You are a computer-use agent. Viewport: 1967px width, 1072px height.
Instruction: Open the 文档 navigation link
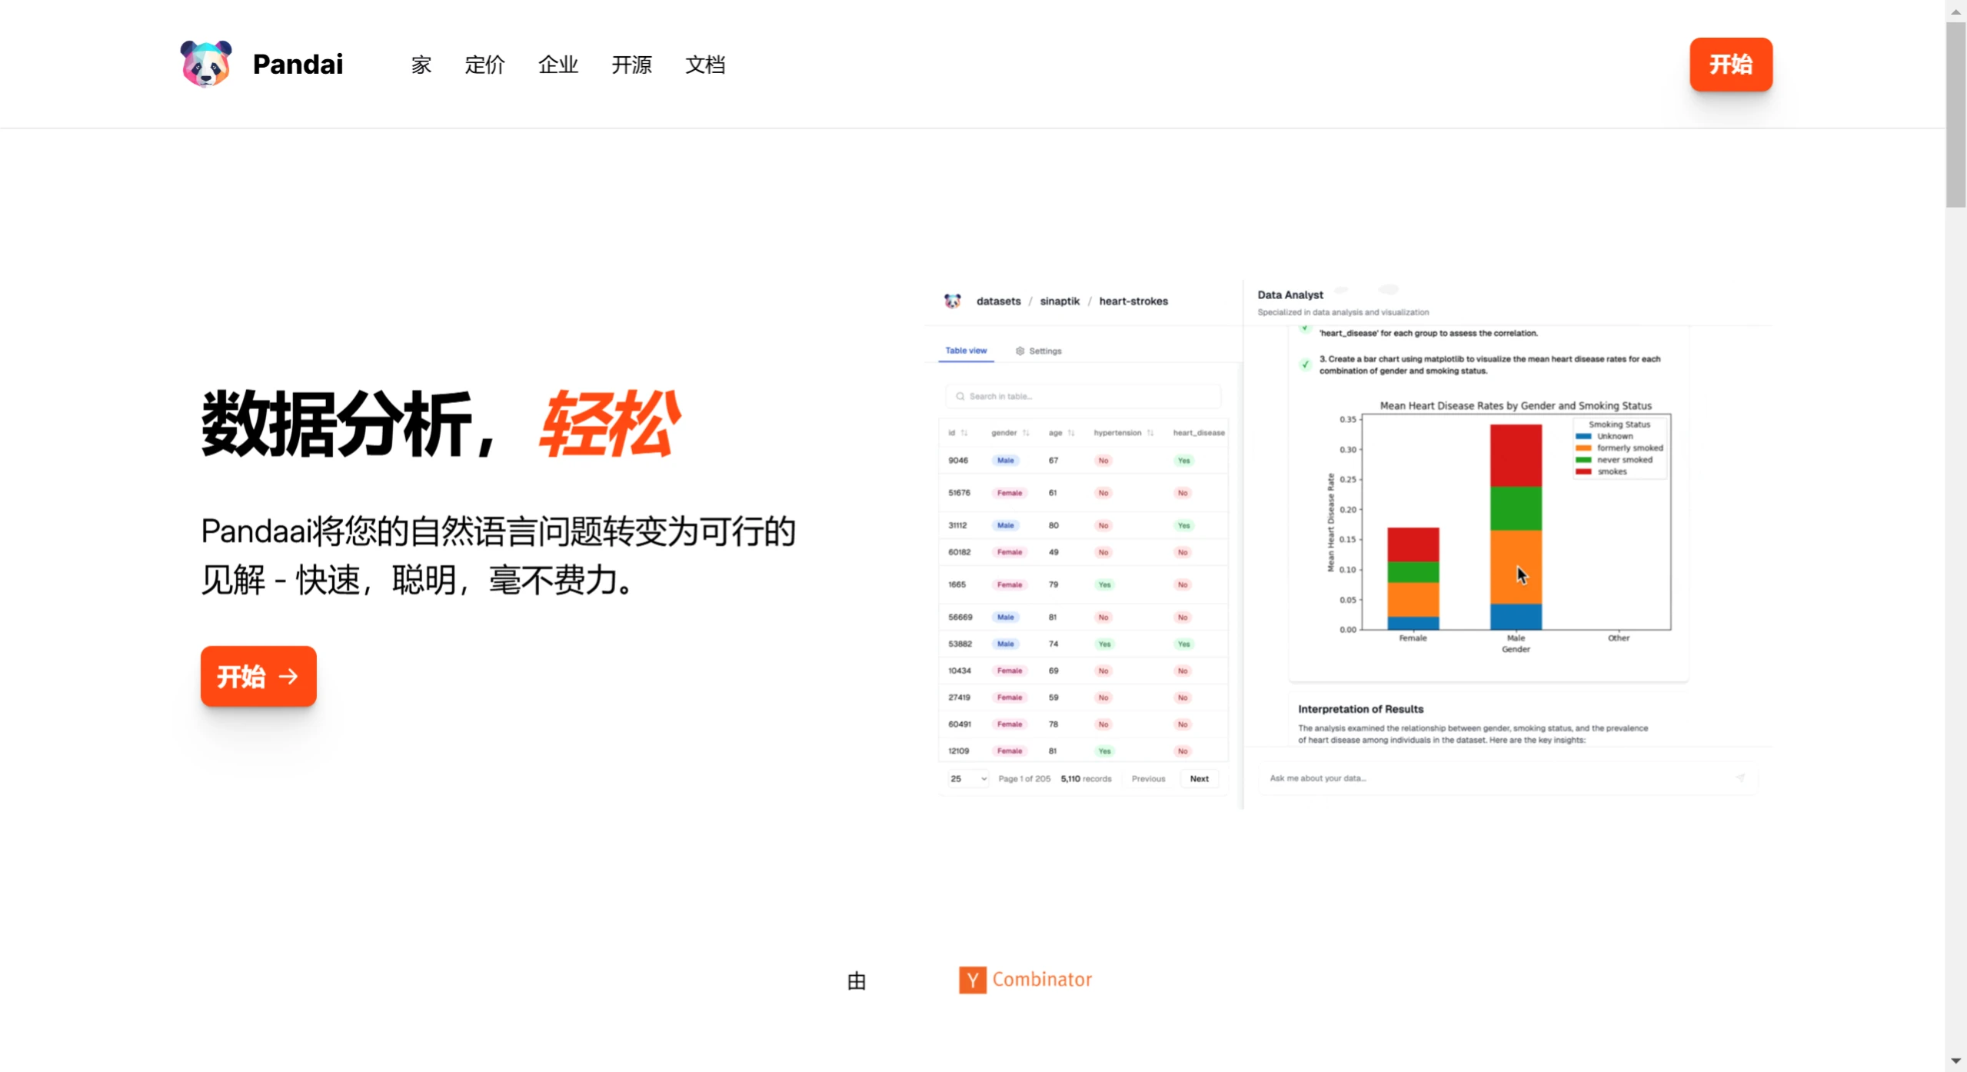click(x=704, y=65)
